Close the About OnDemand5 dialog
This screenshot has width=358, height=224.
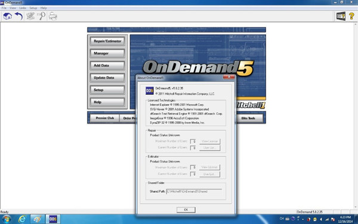click(x=229, y=77)
